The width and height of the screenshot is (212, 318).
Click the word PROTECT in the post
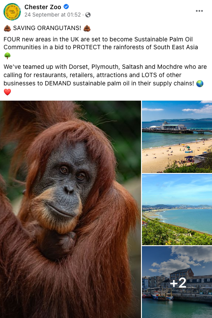click(x=87, y=47)
